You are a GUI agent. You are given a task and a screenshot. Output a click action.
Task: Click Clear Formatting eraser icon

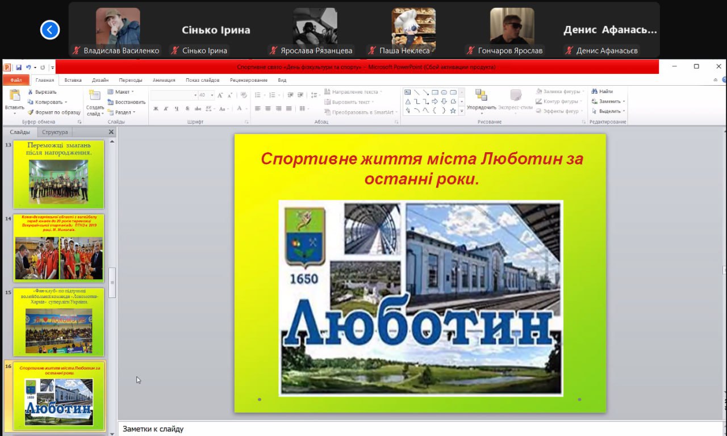pyautogui.click(x=244, y=95)
